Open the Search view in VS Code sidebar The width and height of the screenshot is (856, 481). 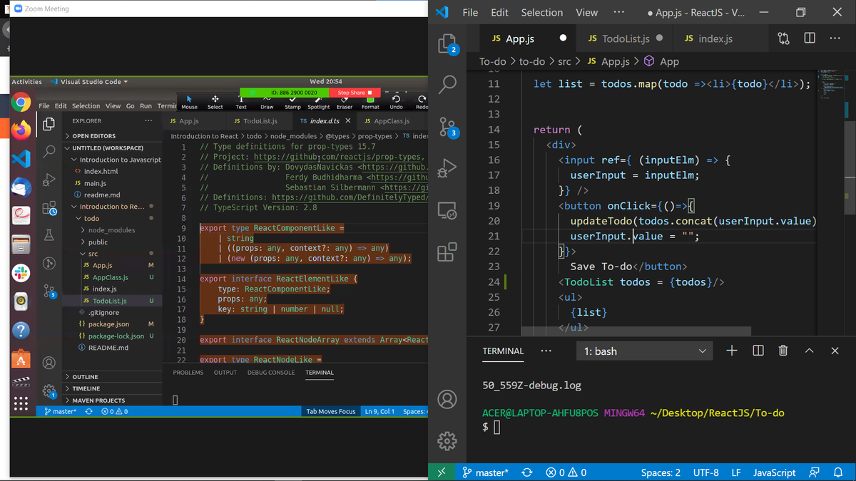point(448,84)
